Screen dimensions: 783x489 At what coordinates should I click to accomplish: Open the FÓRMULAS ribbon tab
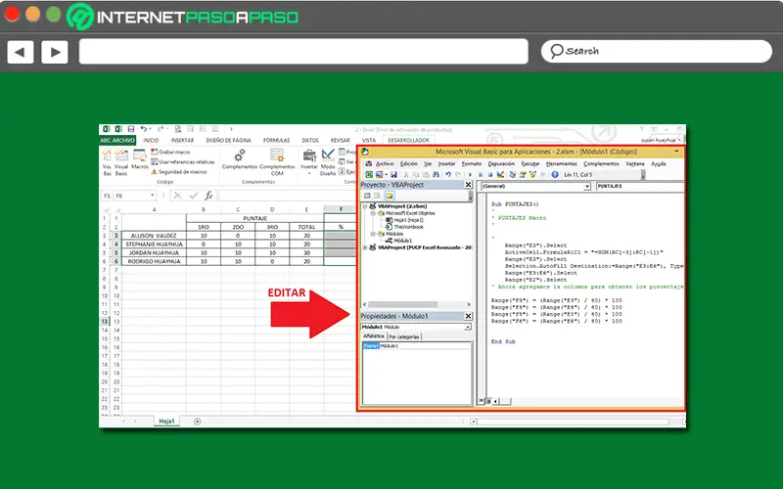click(276, 140)
